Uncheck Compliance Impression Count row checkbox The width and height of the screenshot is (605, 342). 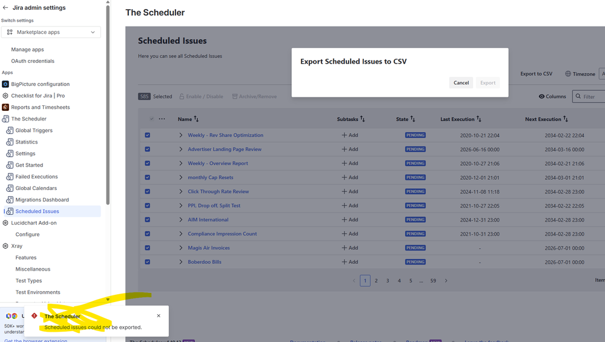(x=147, y=234)
